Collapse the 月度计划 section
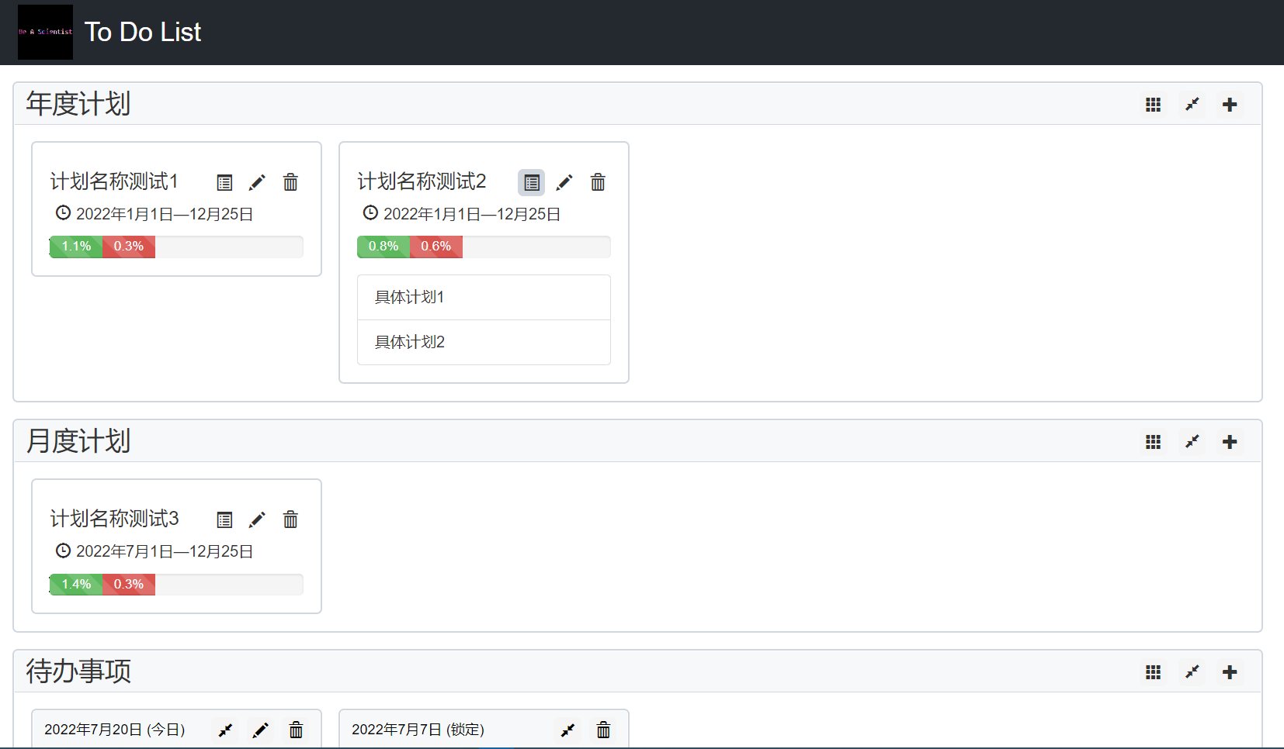The image size is (1284, 749). pyautogui.click(x=1192, y=442)
